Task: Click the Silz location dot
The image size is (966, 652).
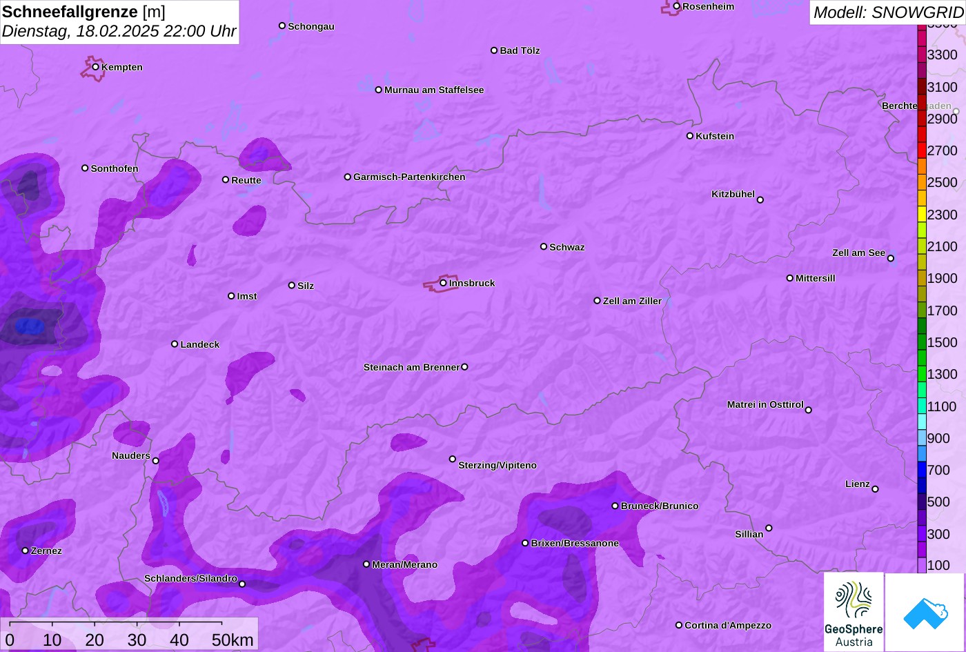Action: (292, 286)
